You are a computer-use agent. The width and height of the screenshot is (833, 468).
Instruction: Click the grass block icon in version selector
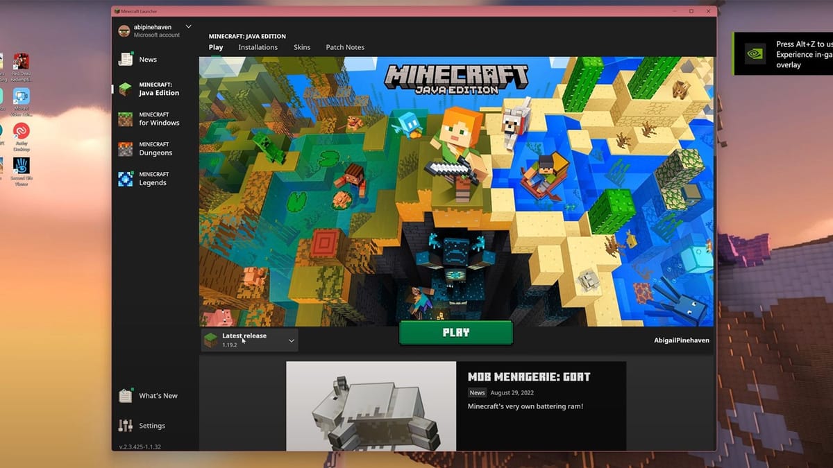point(210,340)
